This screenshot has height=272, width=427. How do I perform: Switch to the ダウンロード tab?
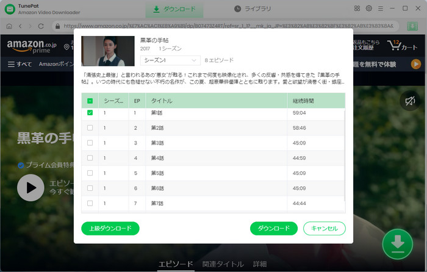click(174, 9)
